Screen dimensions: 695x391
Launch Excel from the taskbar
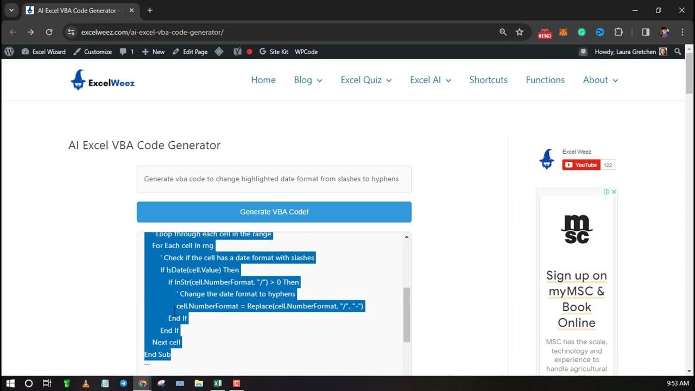pos(217,383)
